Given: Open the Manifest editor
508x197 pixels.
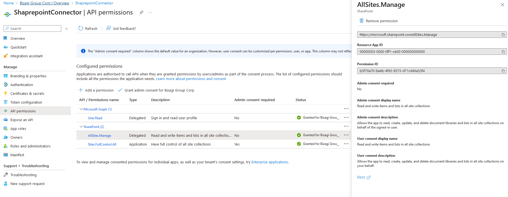Looking at the screenshot, I should (x=17, y=155).
